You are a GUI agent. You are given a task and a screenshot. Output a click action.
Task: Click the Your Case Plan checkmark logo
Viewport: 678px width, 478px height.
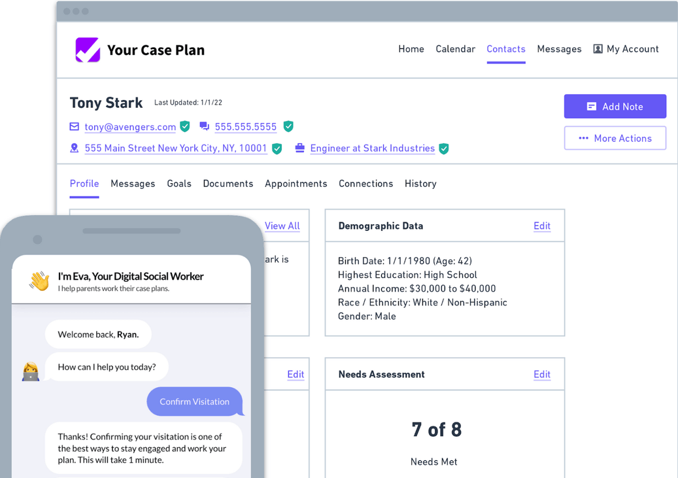click(x=88, y=50)
